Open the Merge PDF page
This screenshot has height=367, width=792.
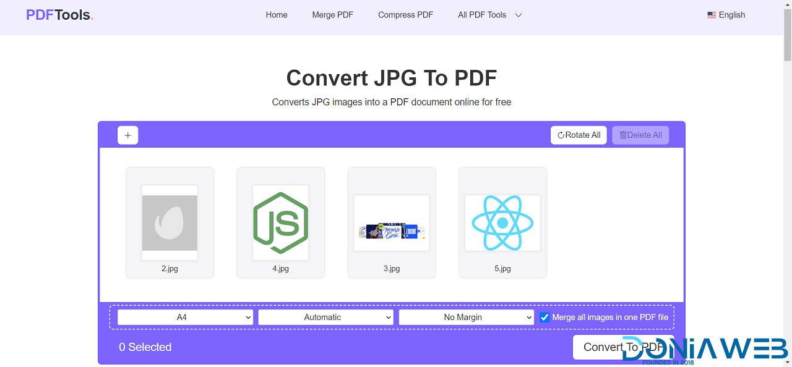(332, 15)
